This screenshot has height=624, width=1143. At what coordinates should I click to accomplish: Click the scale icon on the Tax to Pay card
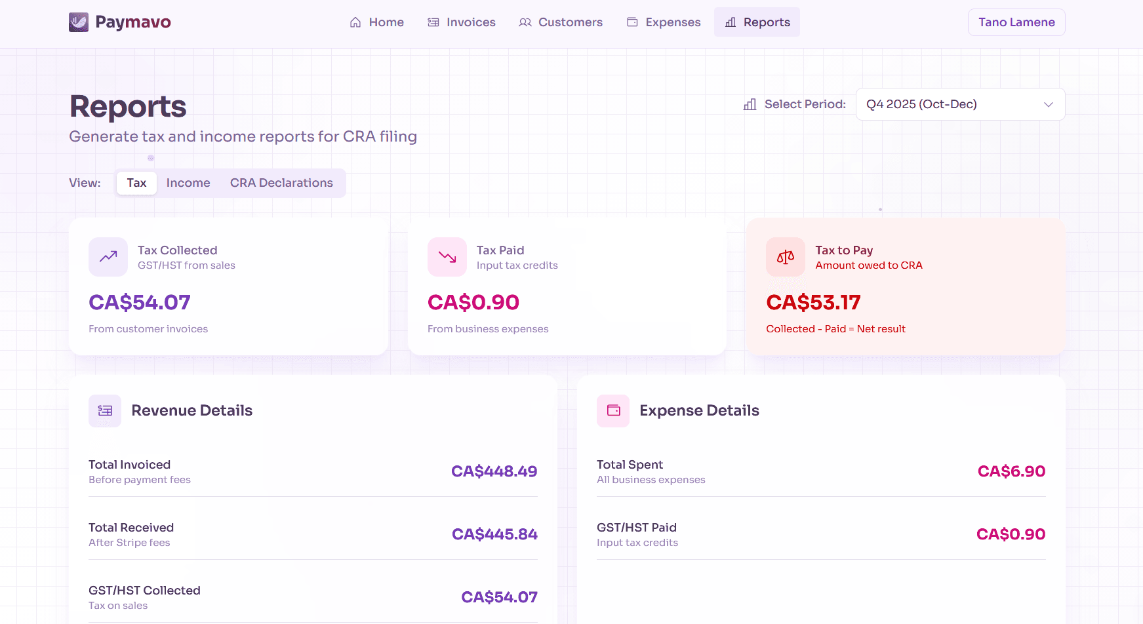(785, 256)
